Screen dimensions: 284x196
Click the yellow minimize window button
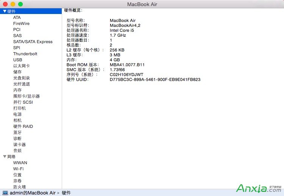(x=13, y=4)
